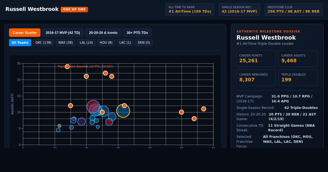Click the orange dot at 32 points, 12 assists
The height and width of the screenshot is (172, 328).
(124, 106)
